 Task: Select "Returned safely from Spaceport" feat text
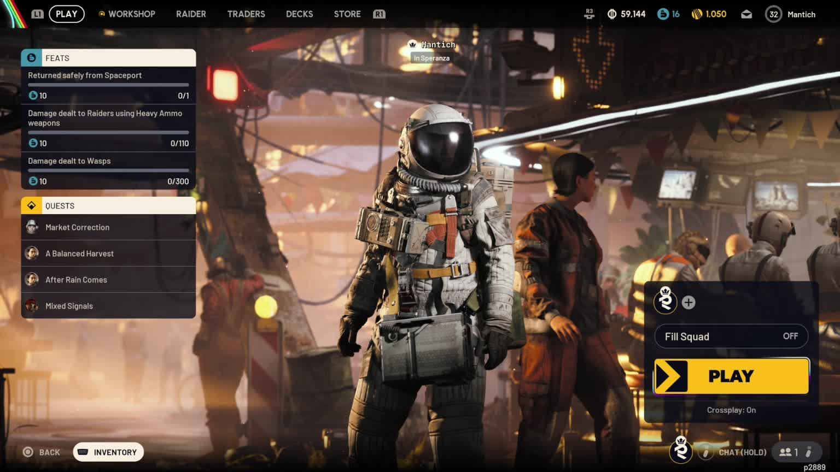point(85,75)
